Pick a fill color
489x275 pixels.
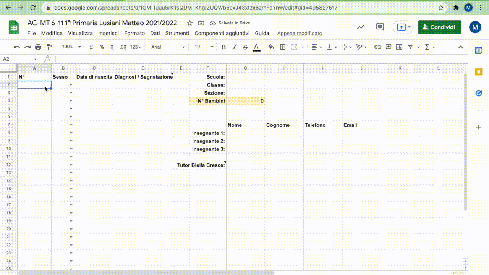point(271,47)
